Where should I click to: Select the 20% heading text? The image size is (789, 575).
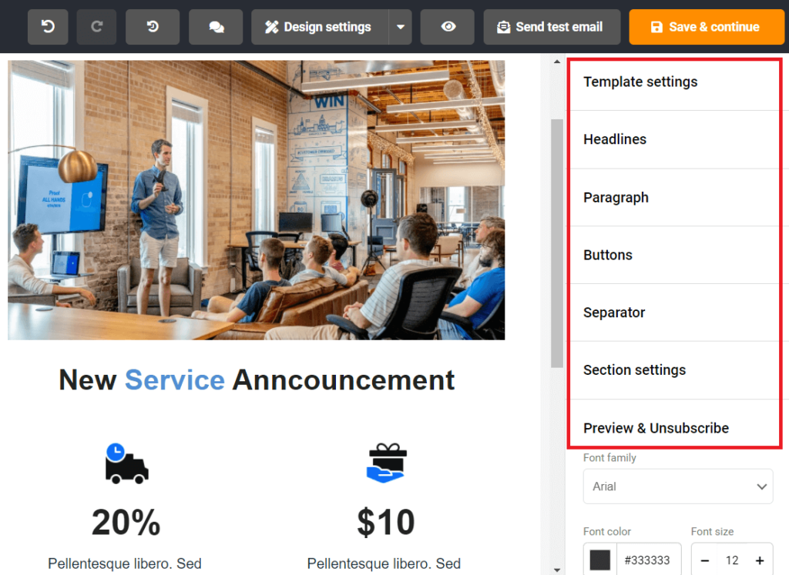(126, 522)
